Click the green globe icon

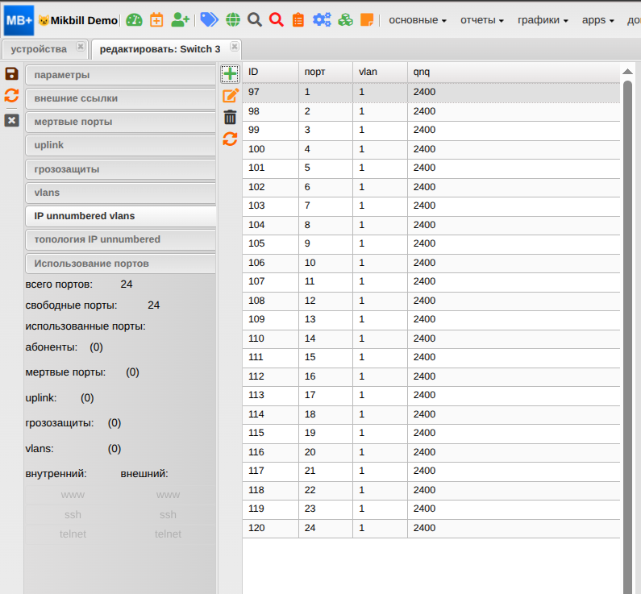click(x=233, y=19)
